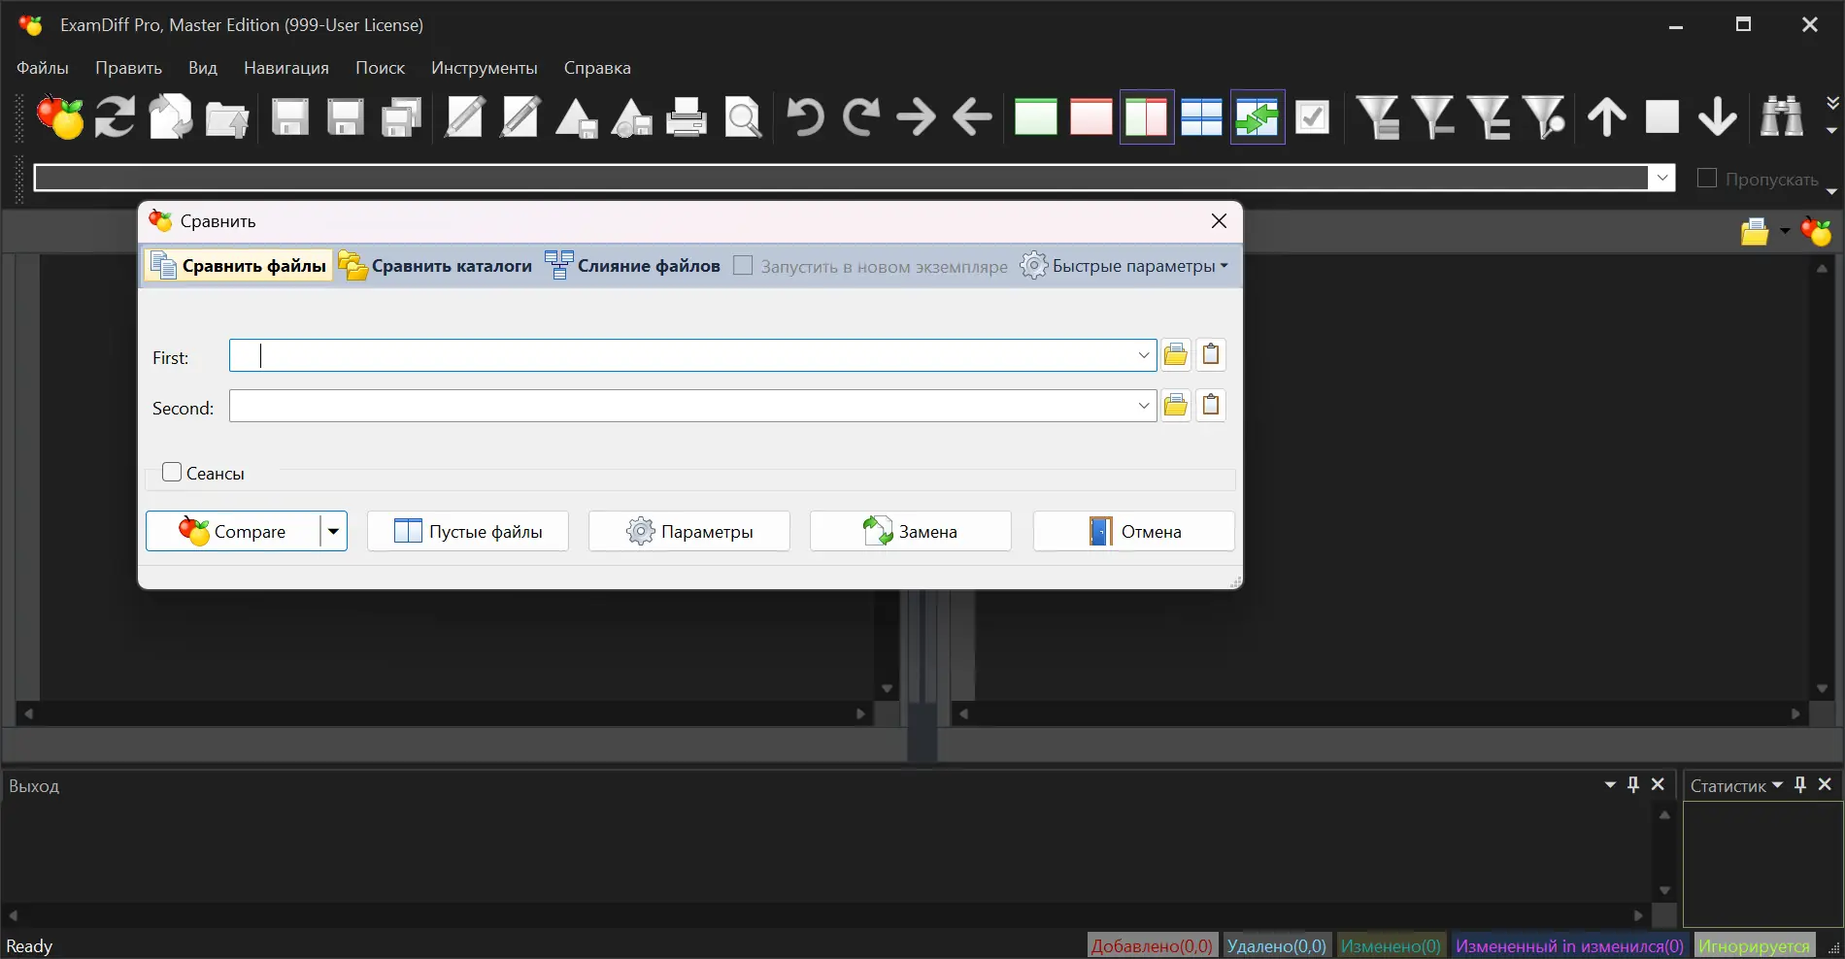This screenshot has height=959, width=1845.
Task: Toggle the grey checkmark toolbar button
Action: pos(1313,117)
